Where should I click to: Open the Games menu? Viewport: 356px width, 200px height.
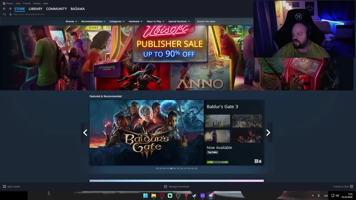pyautogui.click(x=37, y=3)
